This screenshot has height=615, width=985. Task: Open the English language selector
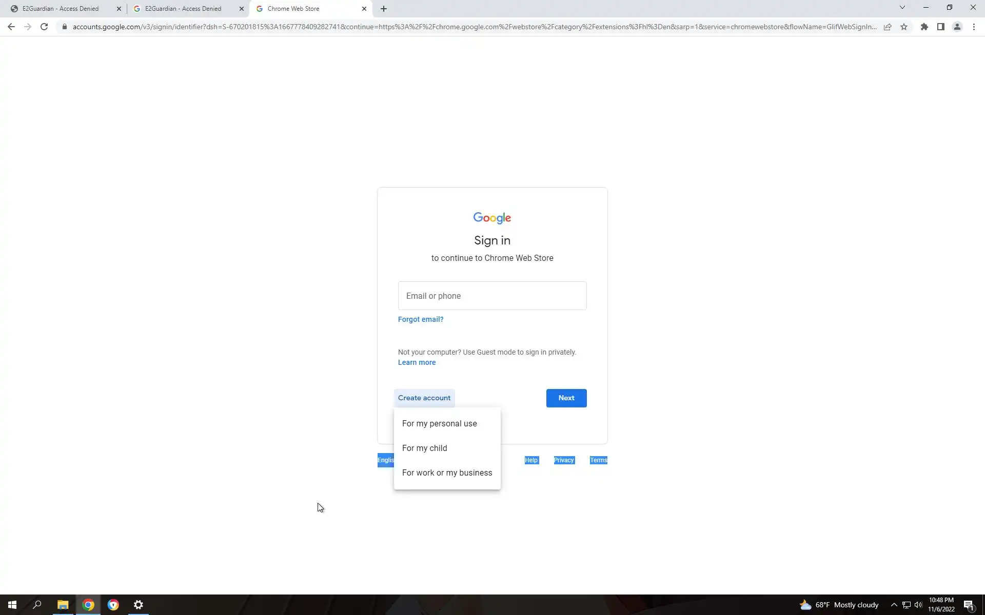pos(385,460)
